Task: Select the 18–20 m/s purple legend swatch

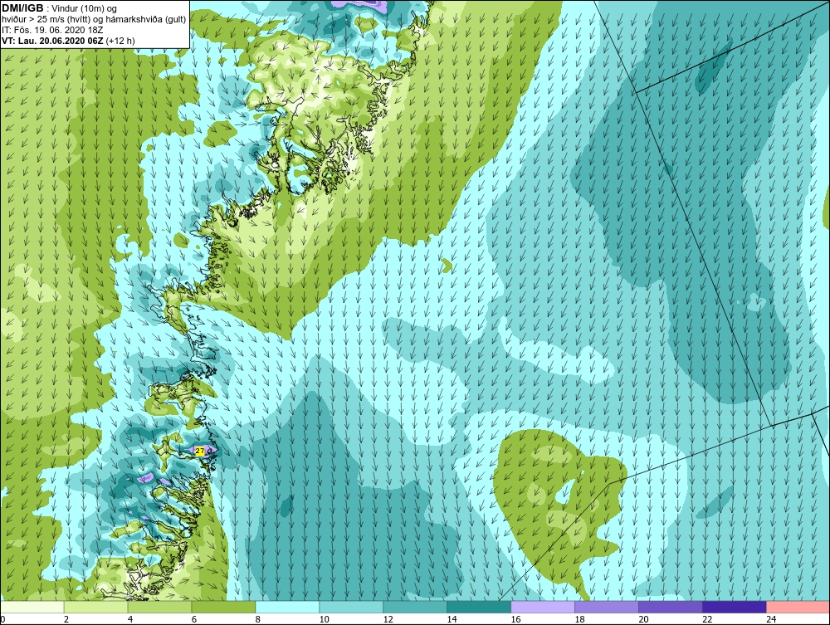Action: pyautogui.click(x=607, y=607)
